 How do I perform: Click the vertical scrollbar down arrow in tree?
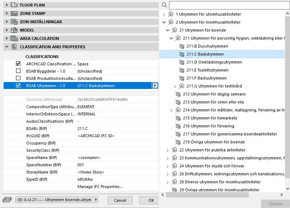tap(287, 189)
